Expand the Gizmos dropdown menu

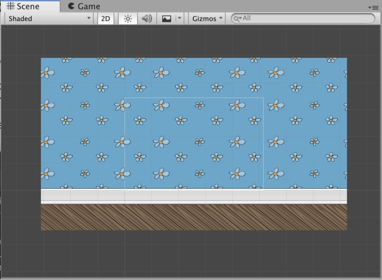tap(207, 19)
